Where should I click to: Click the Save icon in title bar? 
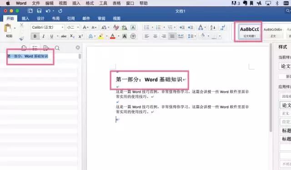[x=39, y=11]
